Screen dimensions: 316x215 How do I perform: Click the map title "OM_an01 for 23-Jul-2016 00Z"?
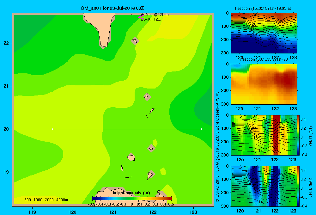(112, 8)
